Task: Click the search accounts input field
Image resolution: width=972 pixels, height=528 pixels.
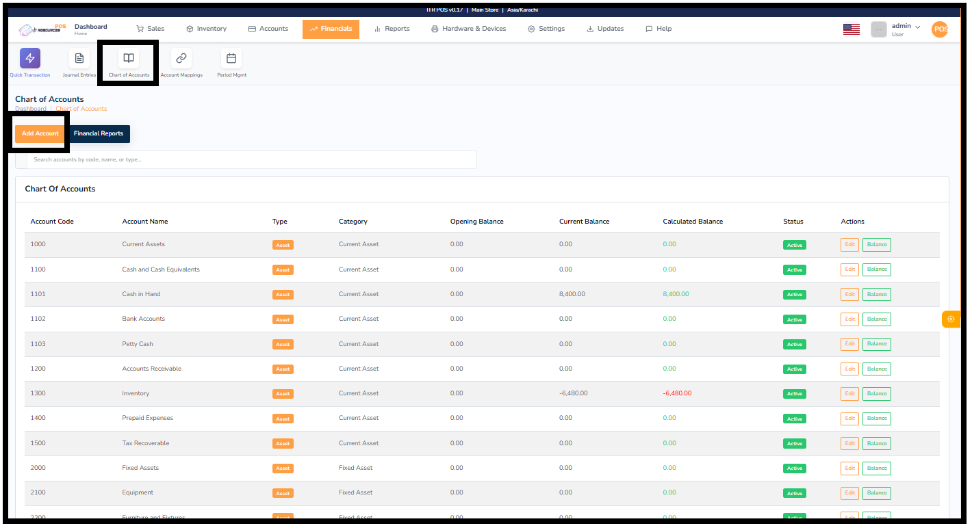Action: tap(253, 159)
